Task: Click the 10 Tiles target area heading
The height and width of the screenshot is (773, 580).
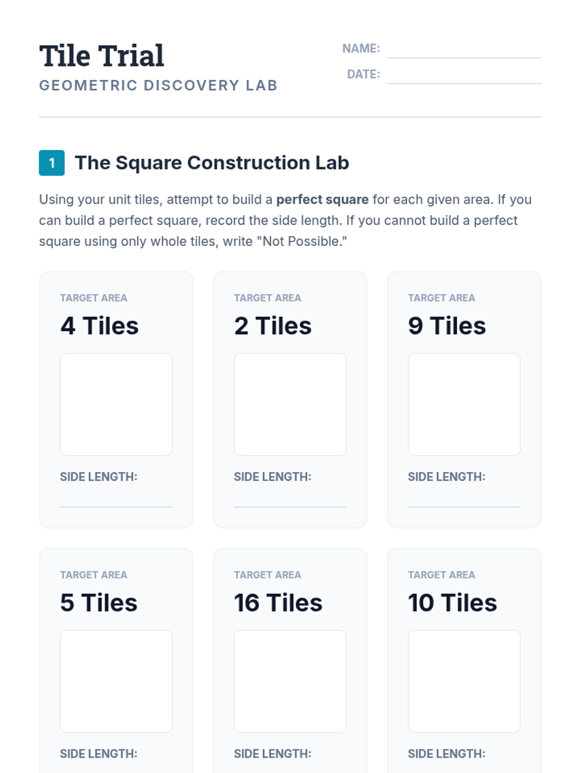Action: point(452,602)
